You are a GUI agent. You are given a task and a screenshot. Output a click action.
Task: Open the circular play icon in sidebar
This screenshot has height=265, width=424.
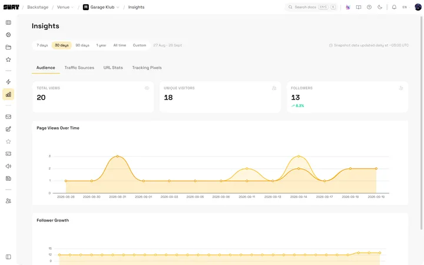coord(8,35)
